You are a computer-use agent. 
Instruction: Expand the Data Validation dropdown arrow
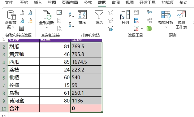click(x=142, y=28)
